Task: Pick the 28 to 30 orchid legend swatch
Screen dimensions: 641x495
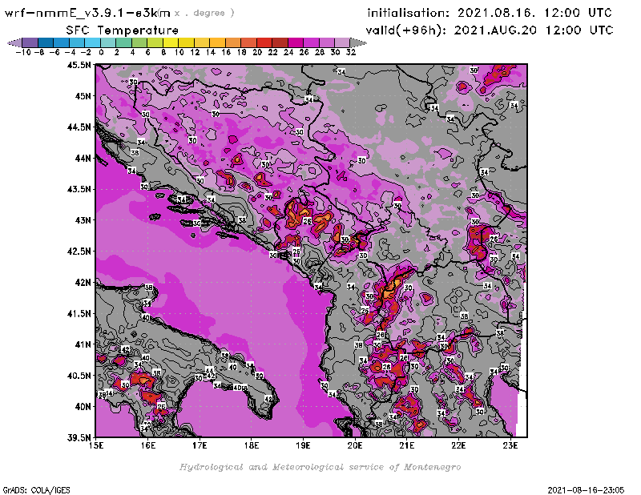Action: coord(326,42)
